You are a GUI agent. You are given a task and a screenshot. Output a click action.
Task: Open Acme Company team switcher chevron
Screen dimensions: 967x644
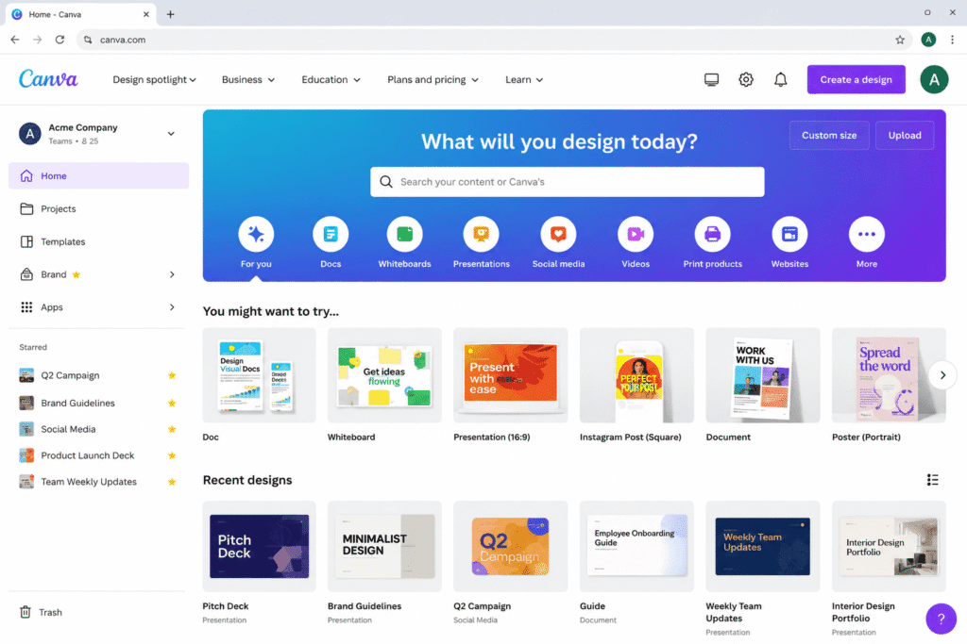click(171, 133)
